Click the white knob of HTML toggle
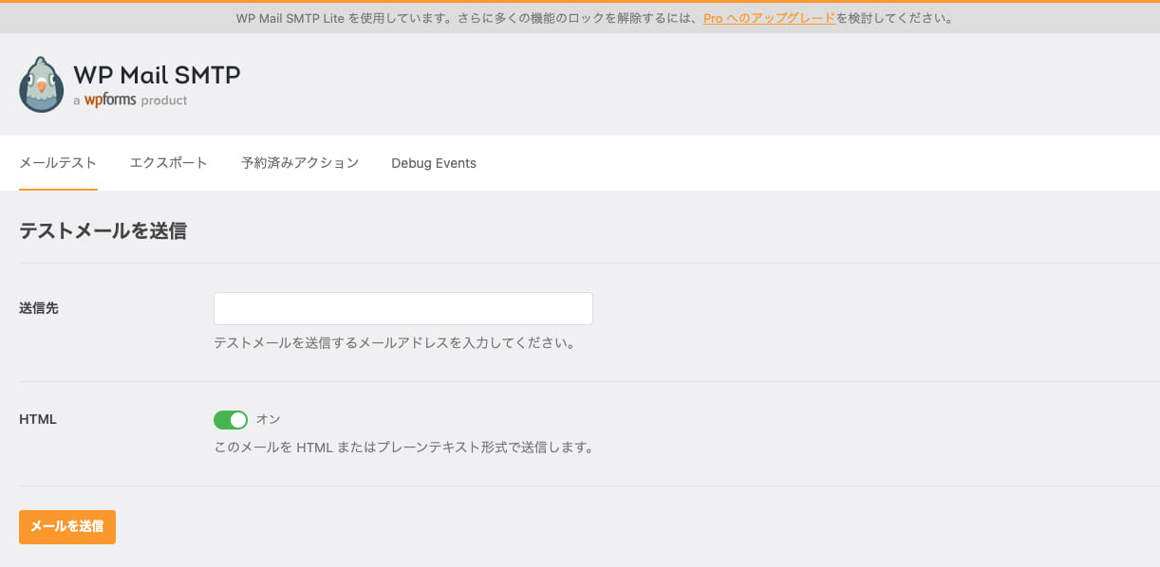Viewport: 1160px width, 567px height. point(238,419)
